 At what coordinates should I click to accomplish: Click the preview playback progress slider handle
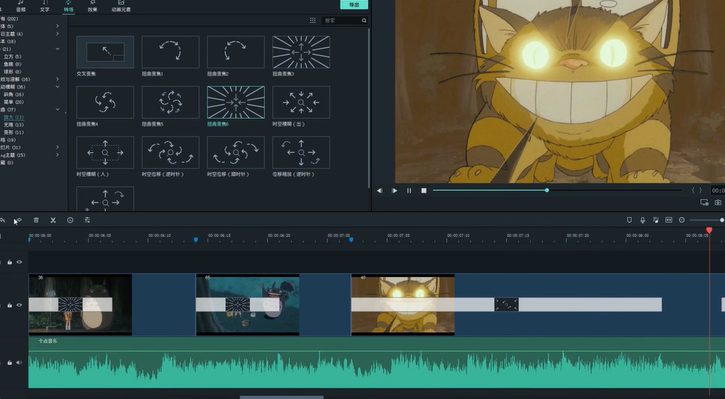coord(547,190)
